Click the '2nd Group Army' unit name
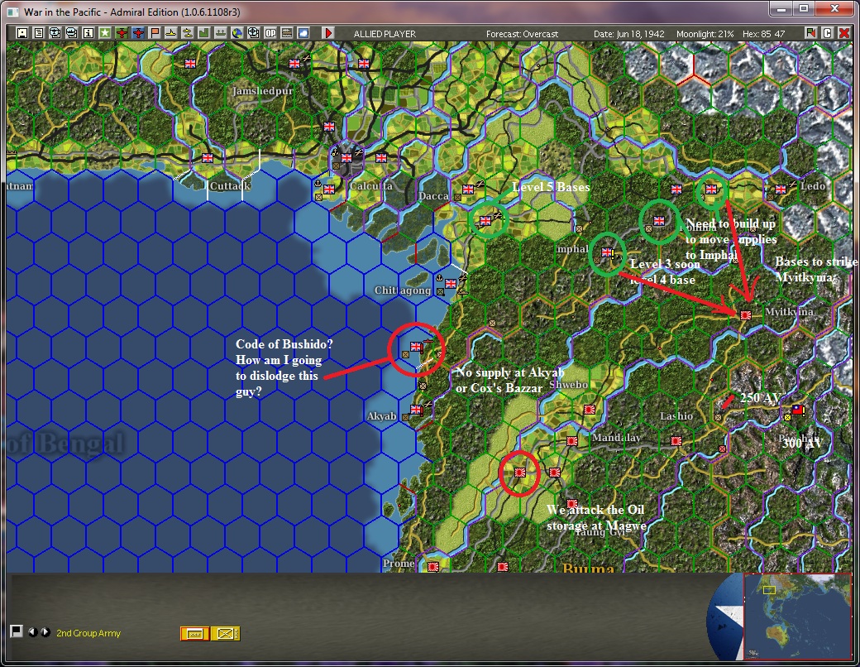Viewport: 860px width, 667px height. [x=88, y=633]
